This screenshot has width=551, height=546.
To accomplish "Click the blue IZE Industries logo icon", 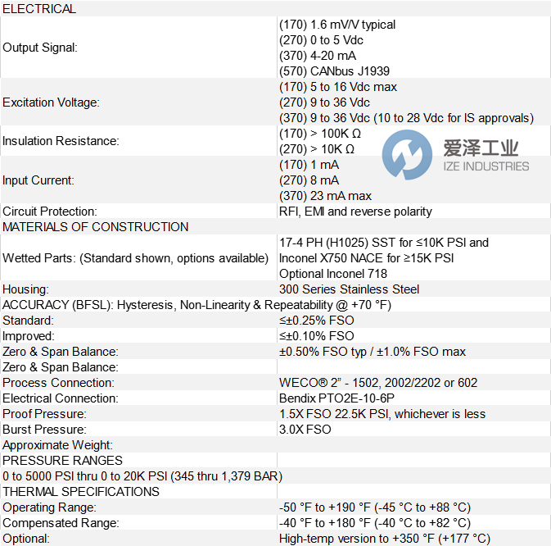I will coord(407,155).
